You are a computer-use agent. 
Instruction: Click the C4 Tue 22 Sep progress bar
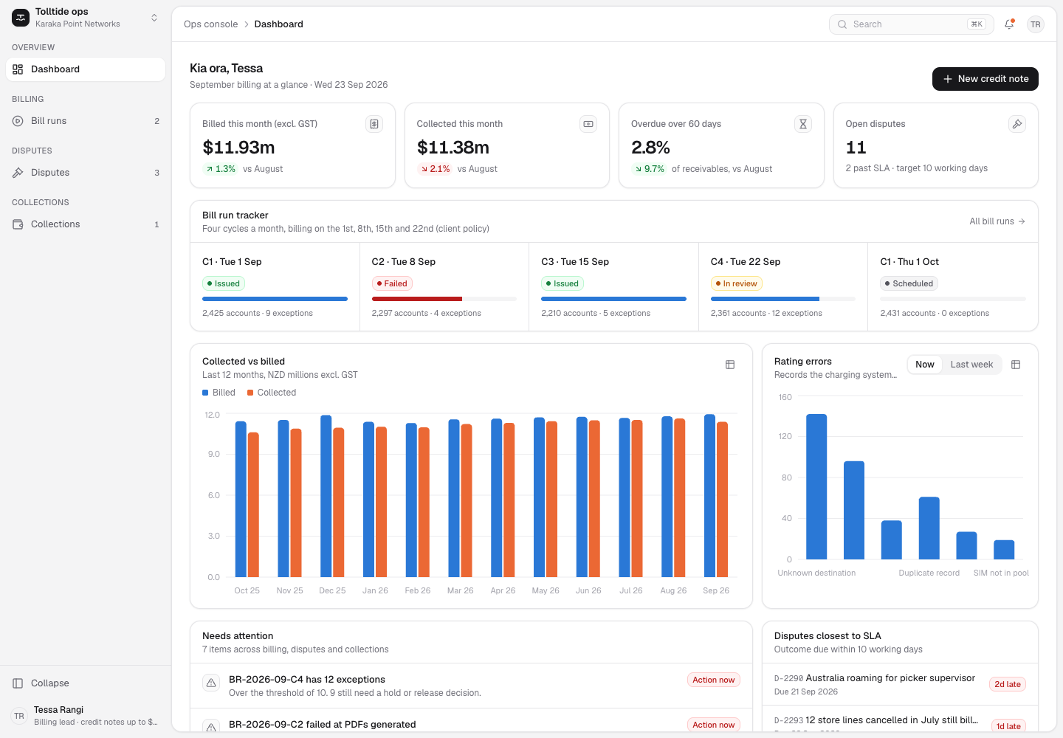(783, 299)
